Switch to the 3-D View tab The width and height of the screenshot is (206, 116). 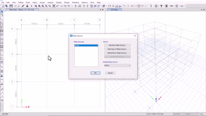tap(115, 10)
